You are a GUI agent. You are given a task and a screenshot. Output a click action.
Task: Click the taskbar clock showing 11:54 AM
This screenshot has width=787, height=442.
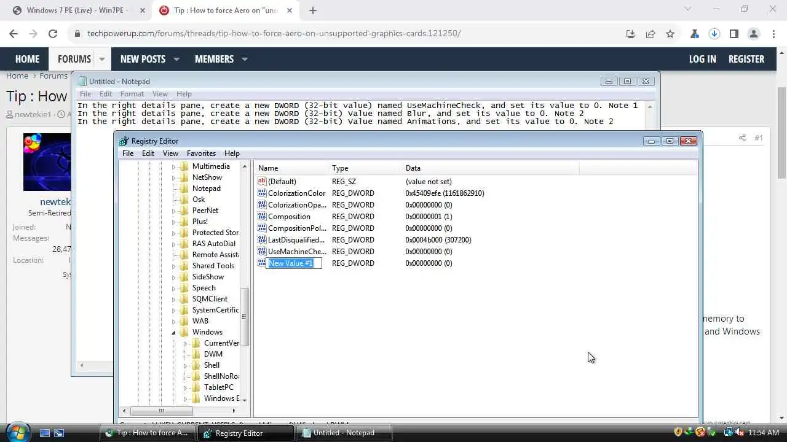(764, 433)
